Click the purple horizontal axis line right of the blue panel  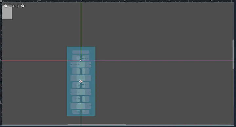point(164,61)
